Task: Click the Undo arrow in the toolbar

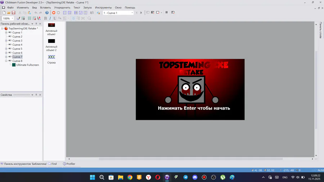Action: (36, 13)
